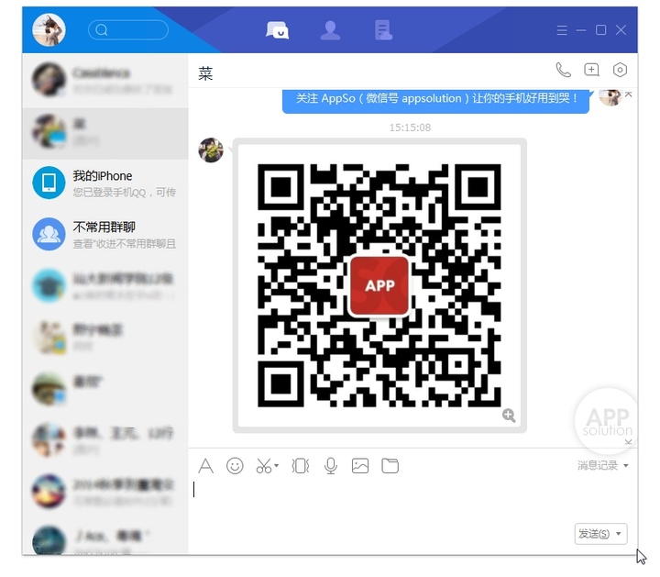Open 我的iPhone conversation

[105, 183]
